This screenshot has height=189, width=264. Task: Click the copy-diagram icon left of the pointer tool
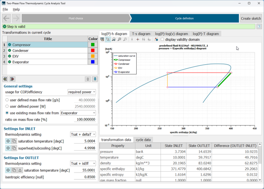point(102,39)
